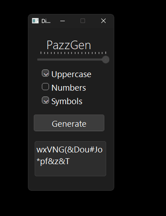Image resolution: width=166 pixels, height=216 pixels.
Task: Click the Uppercase label text
Action: 71,74
